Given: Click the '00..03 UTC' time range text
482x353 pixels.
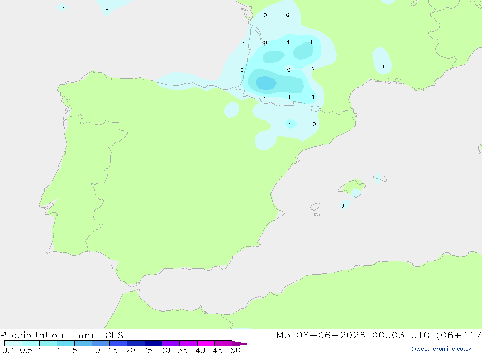Looking at the screenshot, I should click(x=401, y=335).
